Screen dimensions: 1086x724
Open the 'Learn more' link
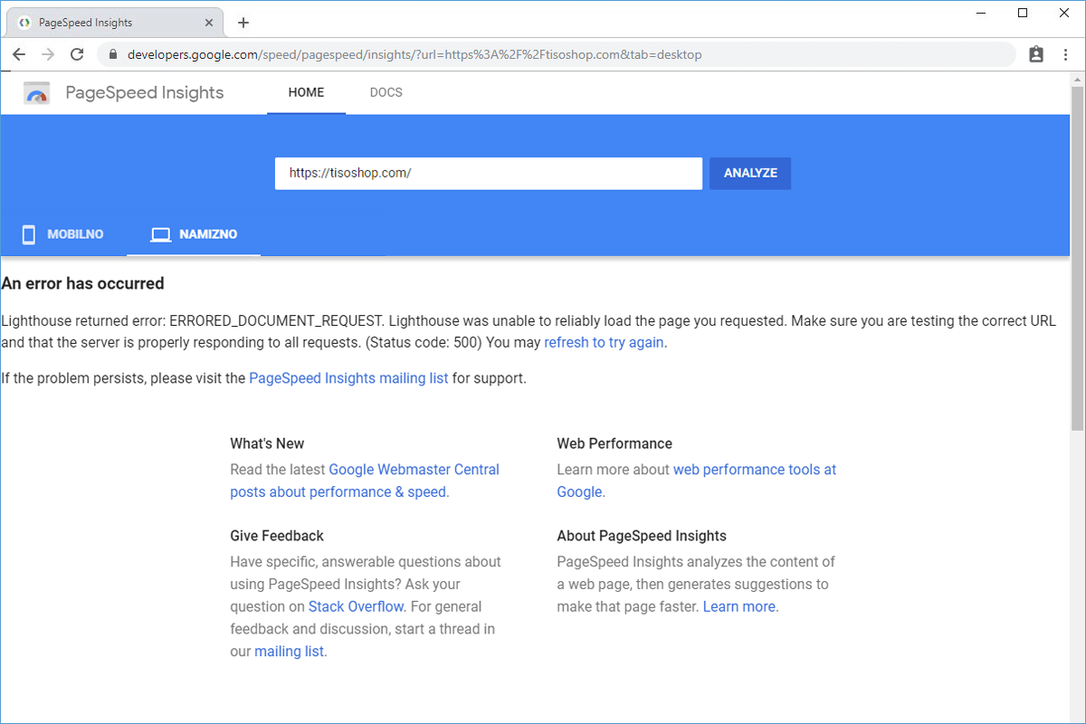(739, 606)
